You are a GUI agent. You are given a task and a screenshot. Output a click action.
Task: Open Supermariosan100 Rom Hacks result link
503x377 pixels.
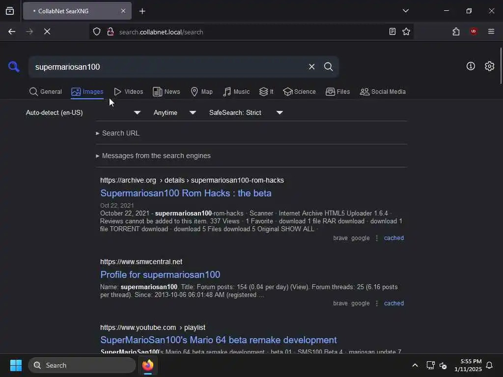(186, 193)
